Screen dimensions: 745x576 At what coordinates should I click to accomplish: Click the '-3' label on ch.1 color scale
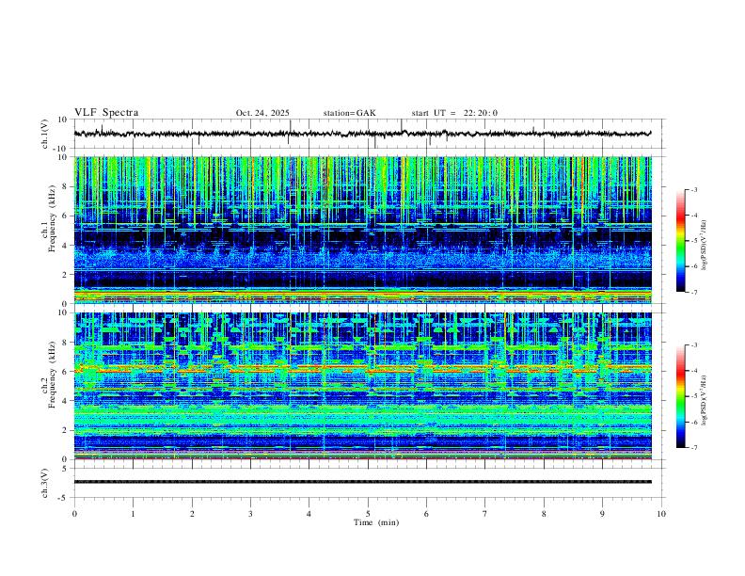click(693, 189)
